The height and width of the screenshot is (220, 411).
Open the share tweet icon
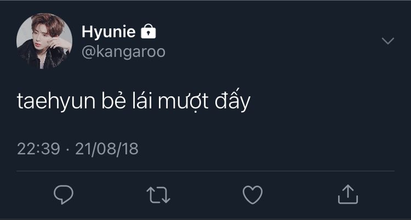[347, 194]
